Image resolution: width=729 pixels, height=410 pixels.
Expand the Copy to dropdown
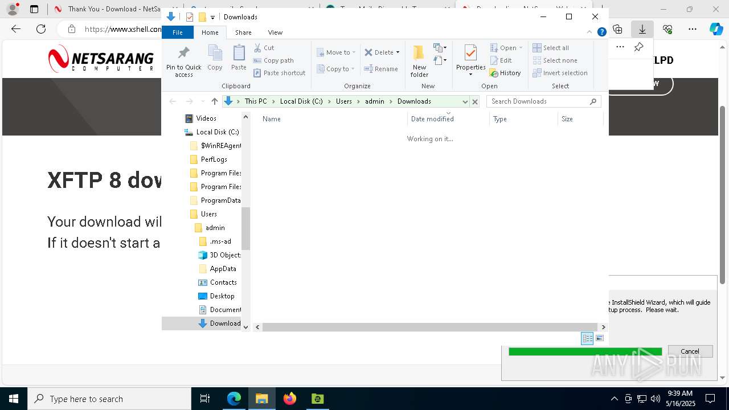coord(353,69)
